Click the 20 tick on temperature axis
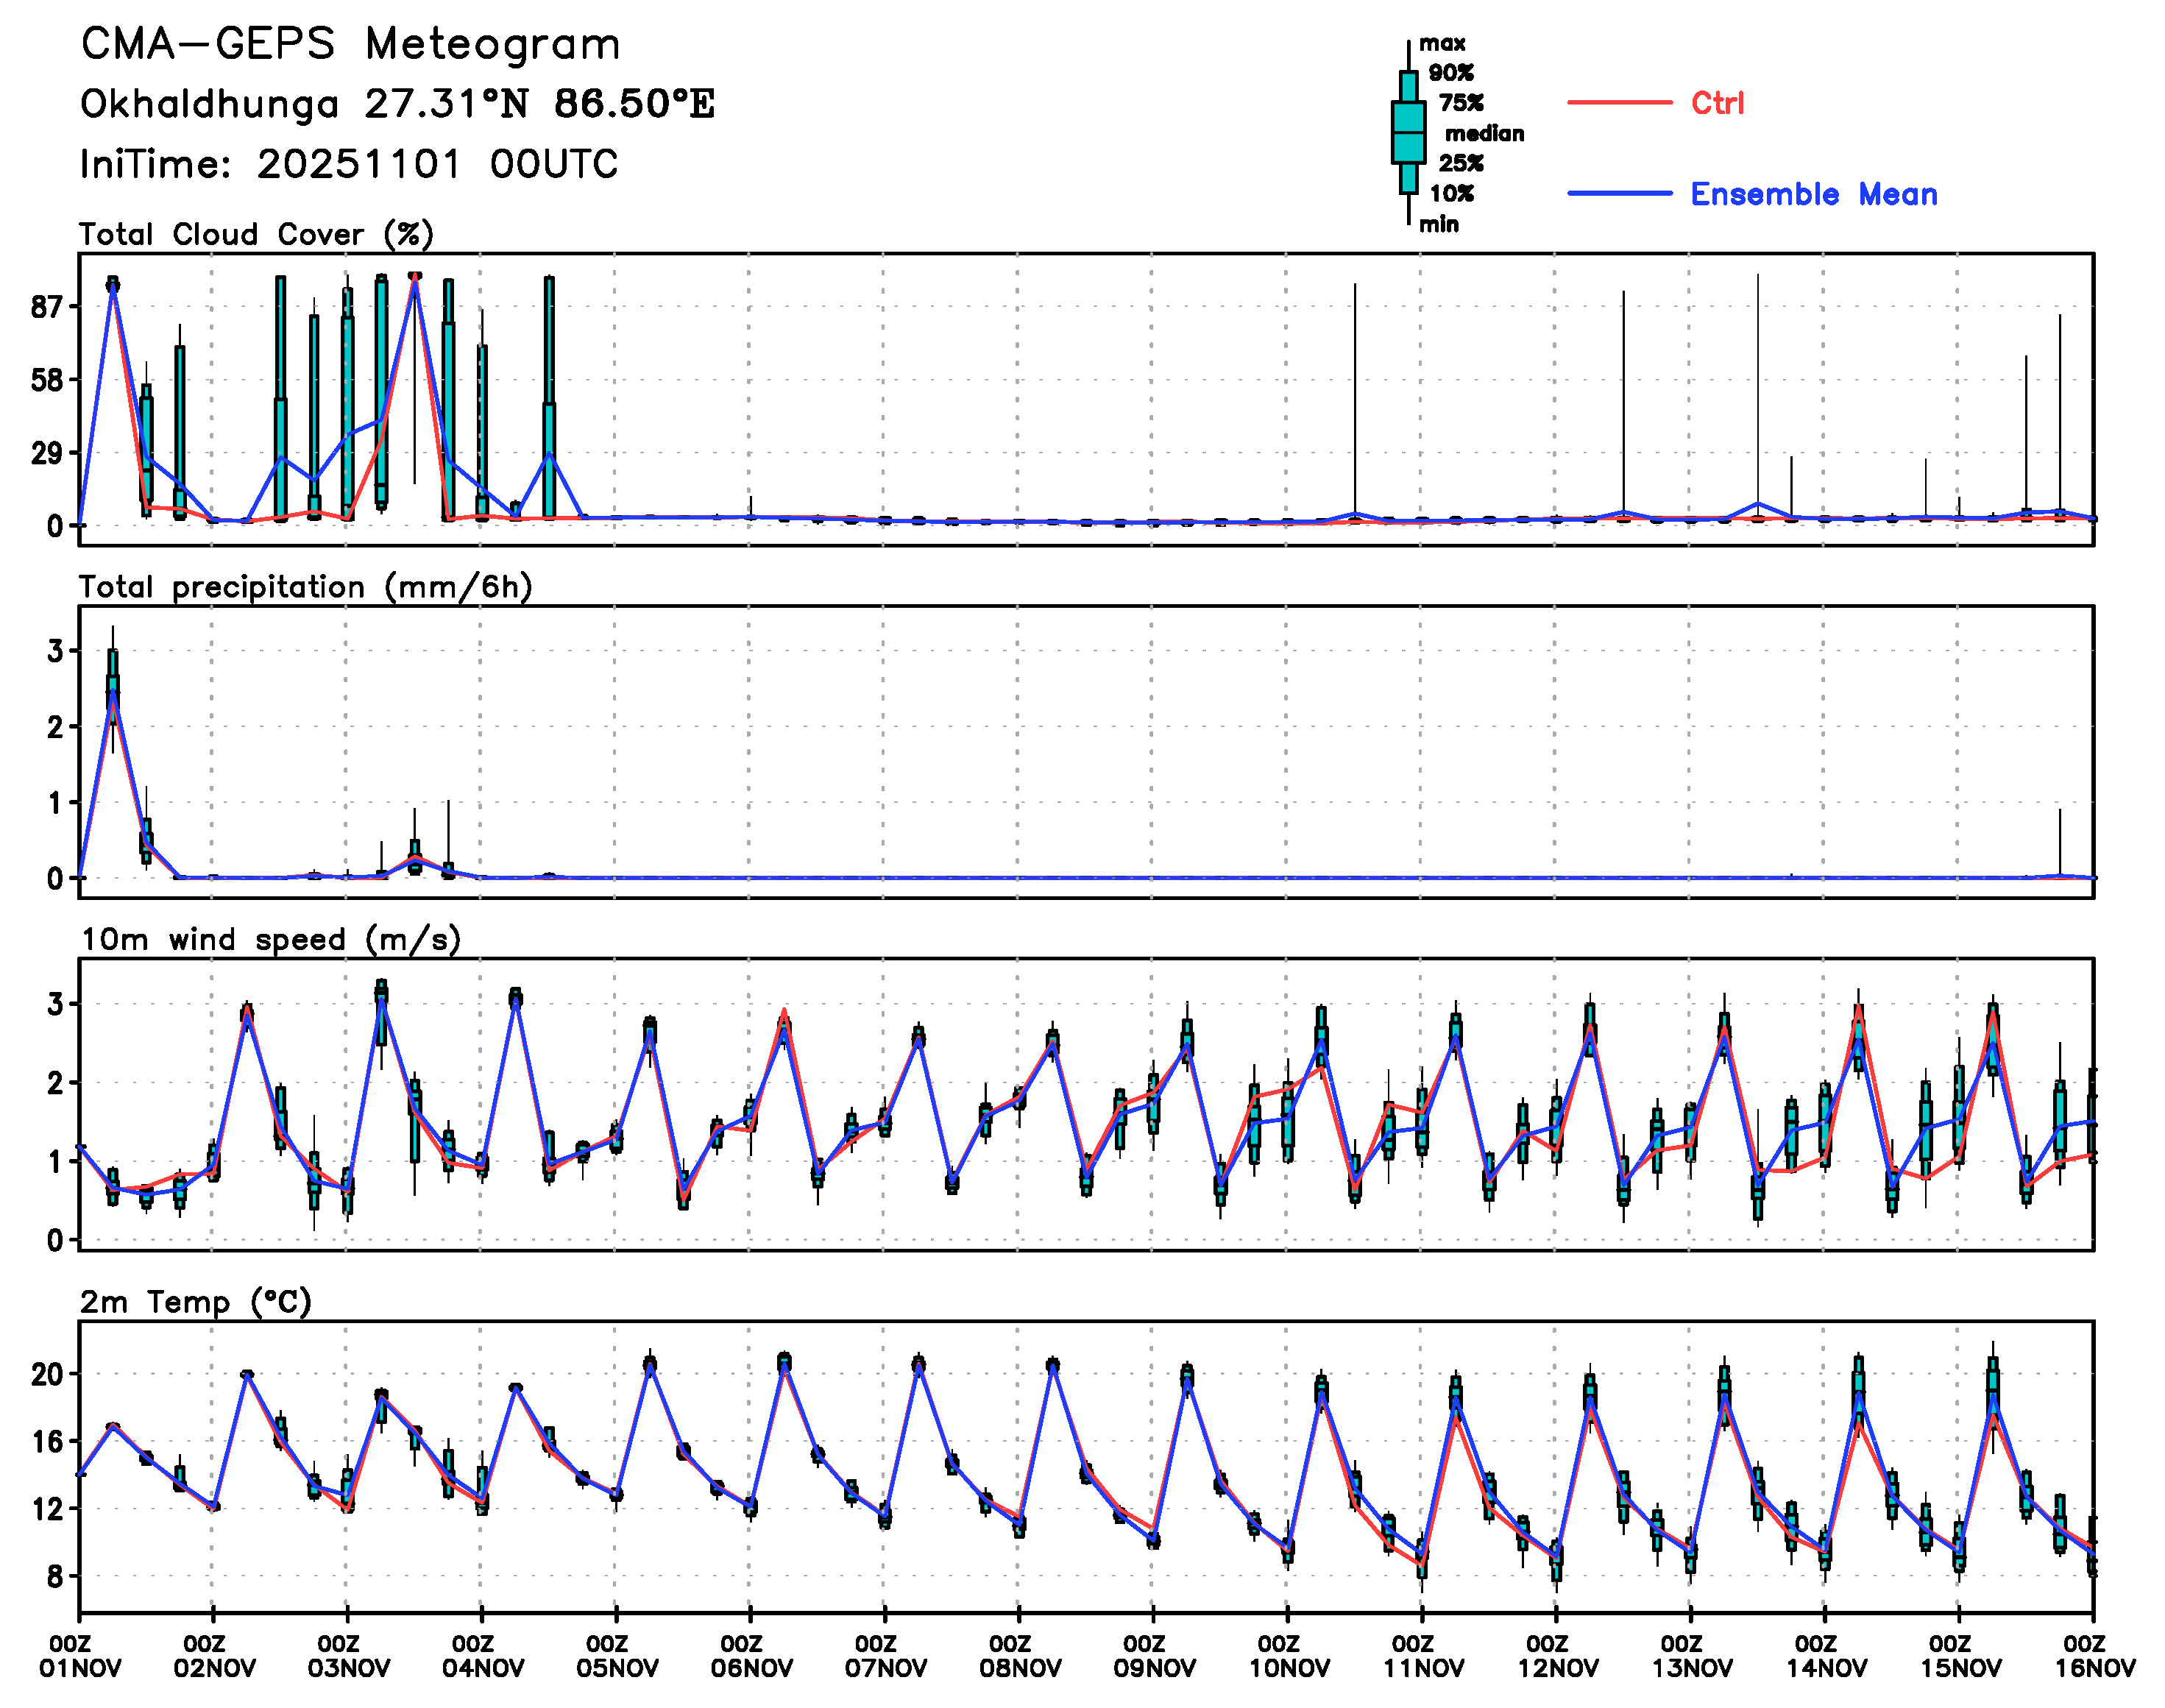 click(47, 1374)
